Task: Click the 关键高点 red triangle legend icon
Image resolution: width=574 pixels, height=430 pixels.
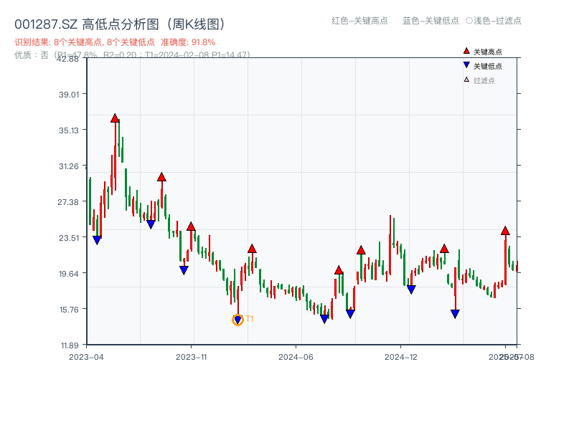Action: (466, 51)
